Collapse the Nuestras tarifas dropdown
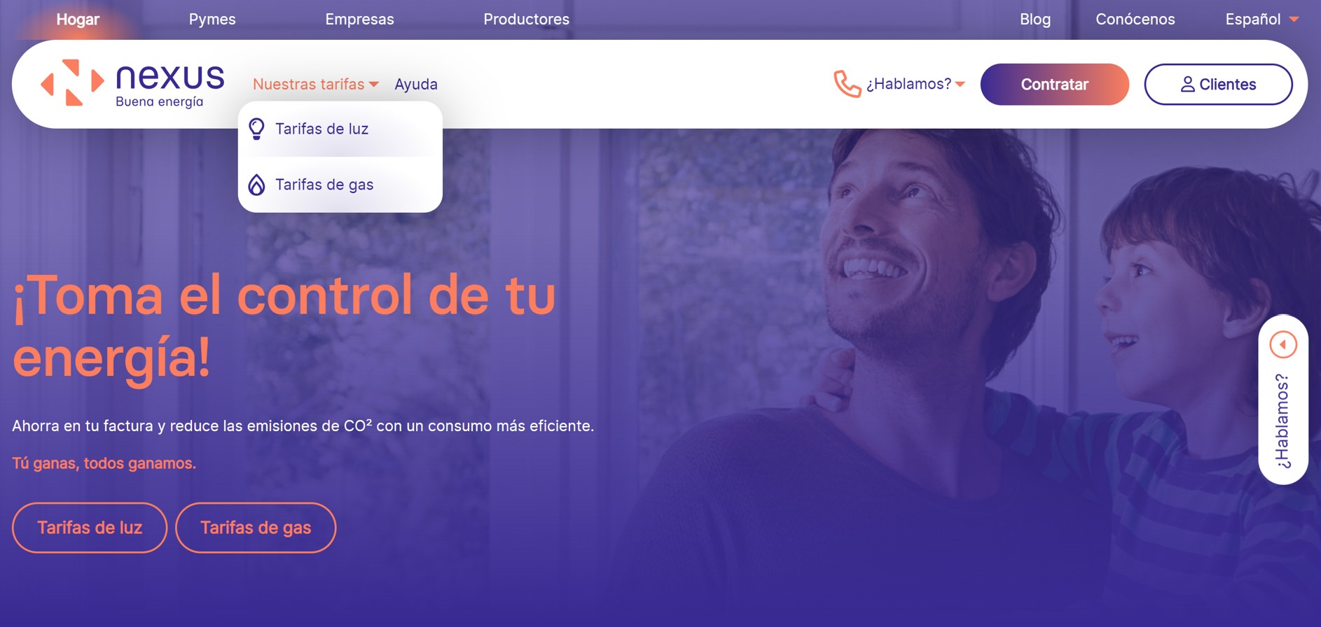Image resolution: width=1321 pixels, height=627 pixels. pyautogui.click(x=316, y=84)
